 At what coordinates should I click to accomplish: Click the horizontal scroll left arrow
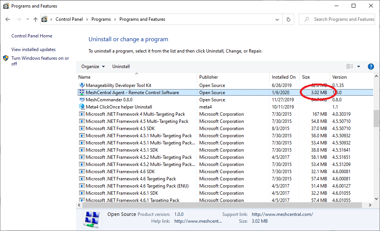point(79,205)
